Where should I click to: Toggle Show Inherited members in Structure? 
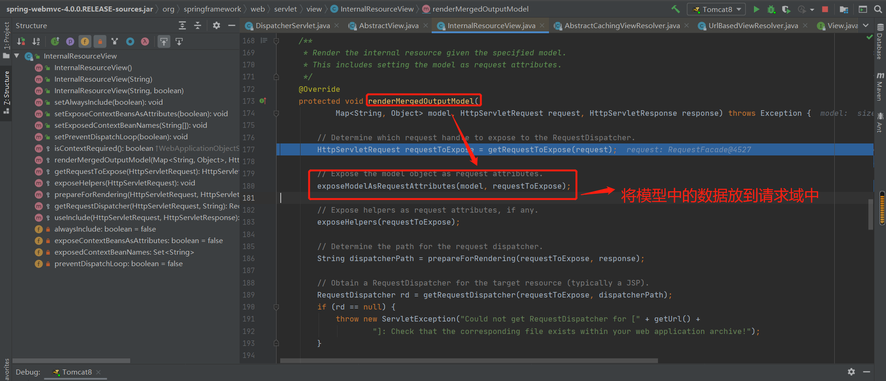pyautogui.click(x=55, y=42)
